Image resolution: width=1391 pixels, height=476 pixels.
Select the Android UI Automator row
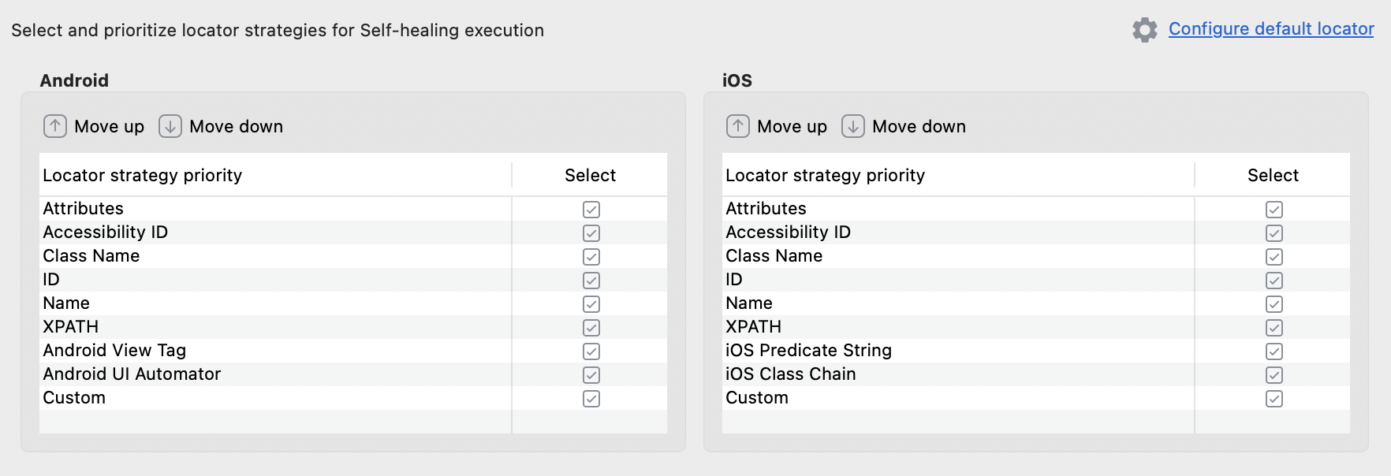(353, 374)
